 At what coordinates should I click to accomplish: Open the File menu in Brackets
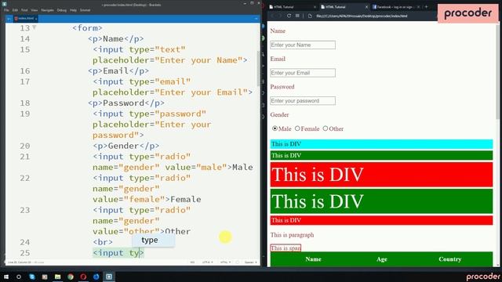(6, 10)
